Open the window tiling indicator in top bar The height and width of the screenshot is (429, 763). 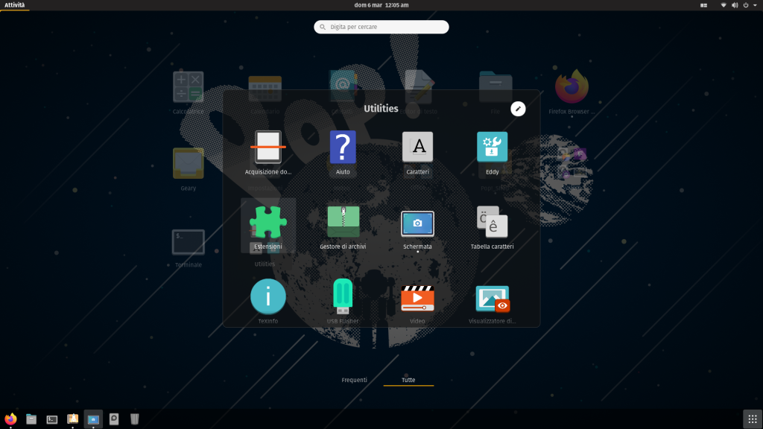(703, 5)
